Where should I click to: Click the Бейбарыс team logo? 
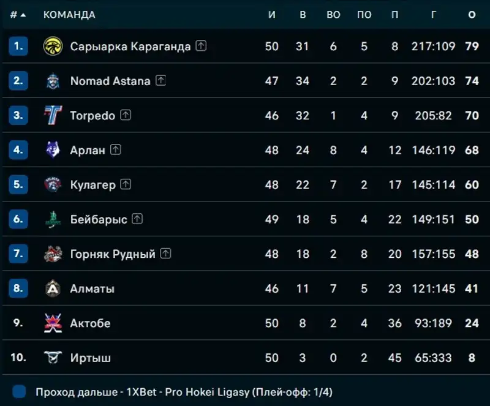point(53,219)
